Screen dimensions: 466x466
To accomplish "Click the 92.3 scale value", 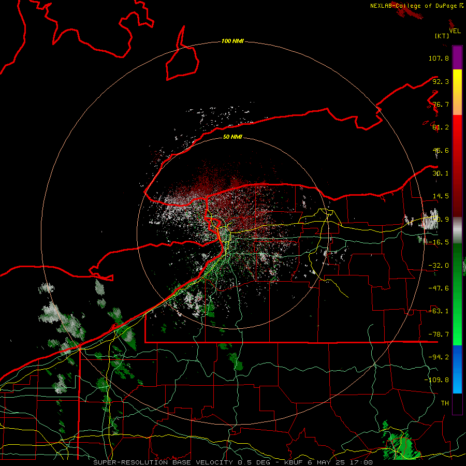I will pyautogui.click(x=441, y=81).
